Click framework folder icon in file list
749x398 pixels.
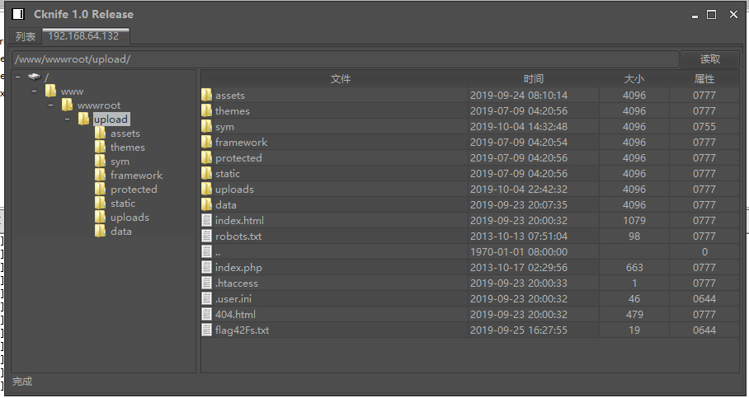click(206, 143)
